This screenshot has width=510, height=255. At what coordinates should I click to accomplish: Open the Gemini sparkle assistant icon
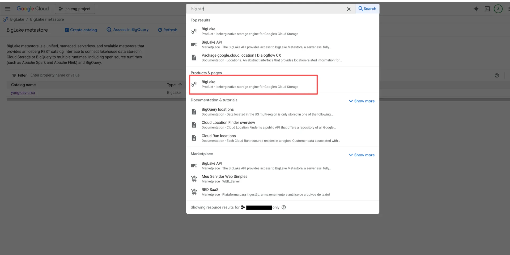coord(476,9)
